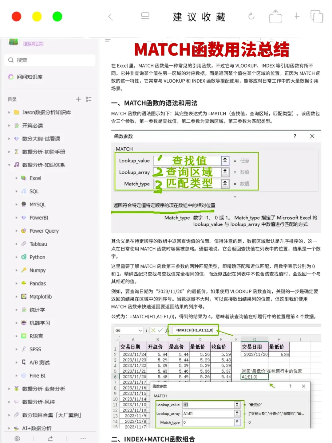Viewport: 332px width, 443px height.
Task: Open the R语言 section
Action: pos(36,336)
